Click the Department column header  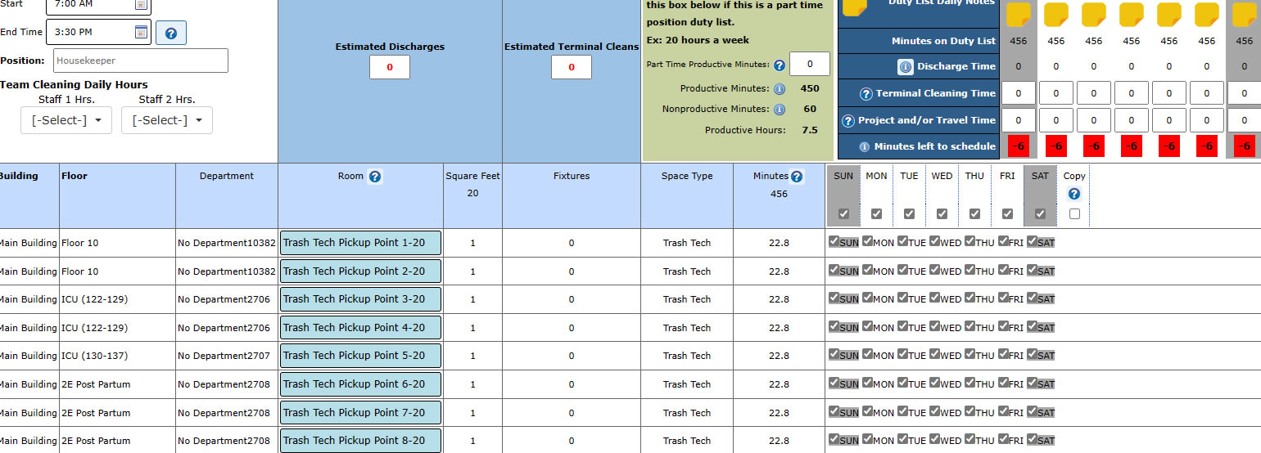point(227,176)
